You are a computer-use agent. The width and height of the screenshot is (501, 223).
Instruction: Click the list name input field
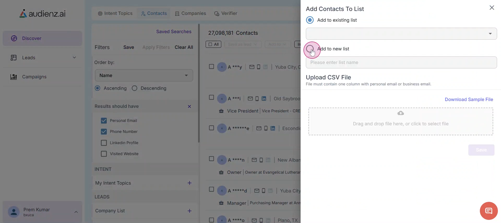pos(401,62)
